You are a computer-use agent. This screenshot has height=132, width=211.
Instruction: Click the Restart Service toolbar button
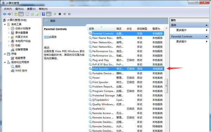click(x=69, y=14)
